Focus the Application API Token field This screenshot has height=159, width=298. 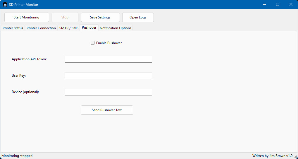108,59
